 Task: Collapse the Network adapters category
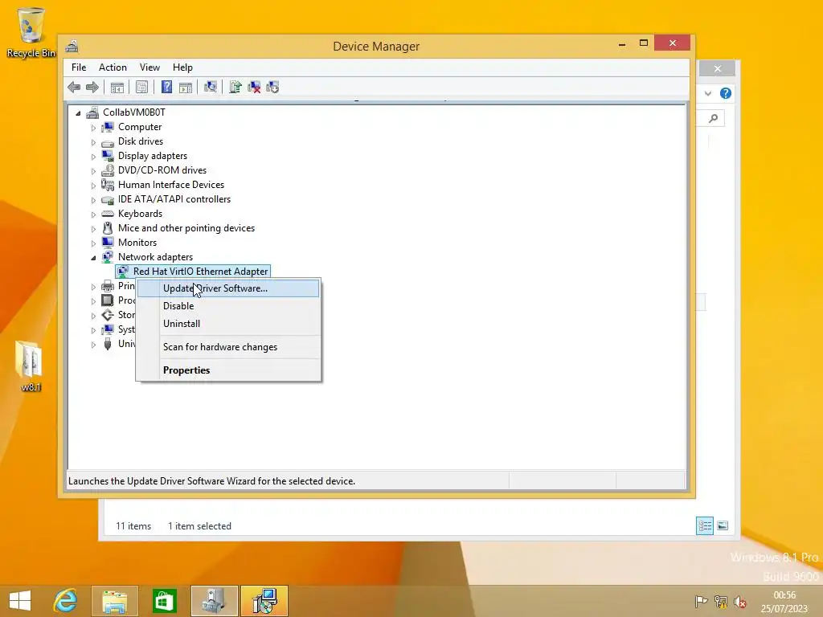pos(93,258)
